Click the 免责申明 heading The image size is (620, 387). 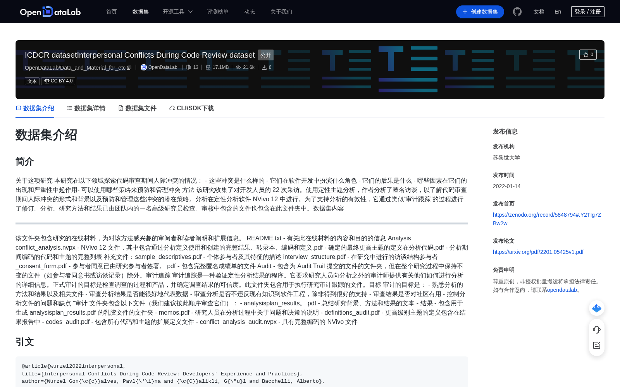504,270
